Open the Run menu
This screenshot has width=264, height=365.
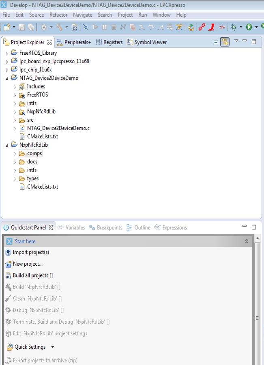[x=142, y=15]
